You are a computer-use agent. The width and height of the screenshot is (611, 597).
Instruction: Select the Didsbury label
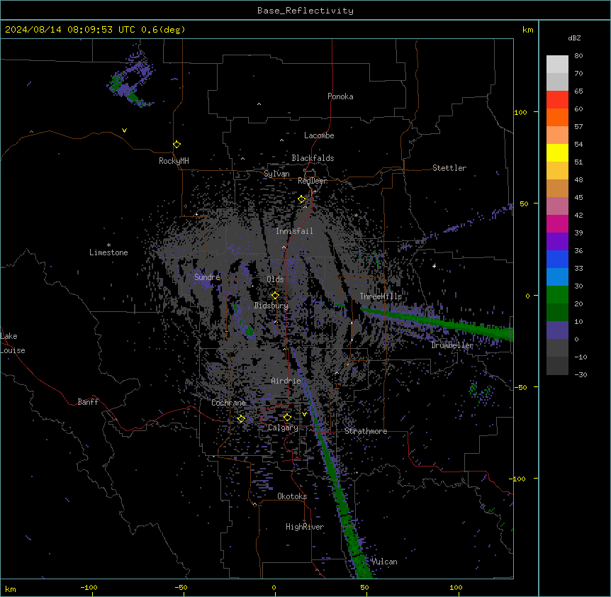click(x=271, y=306)
